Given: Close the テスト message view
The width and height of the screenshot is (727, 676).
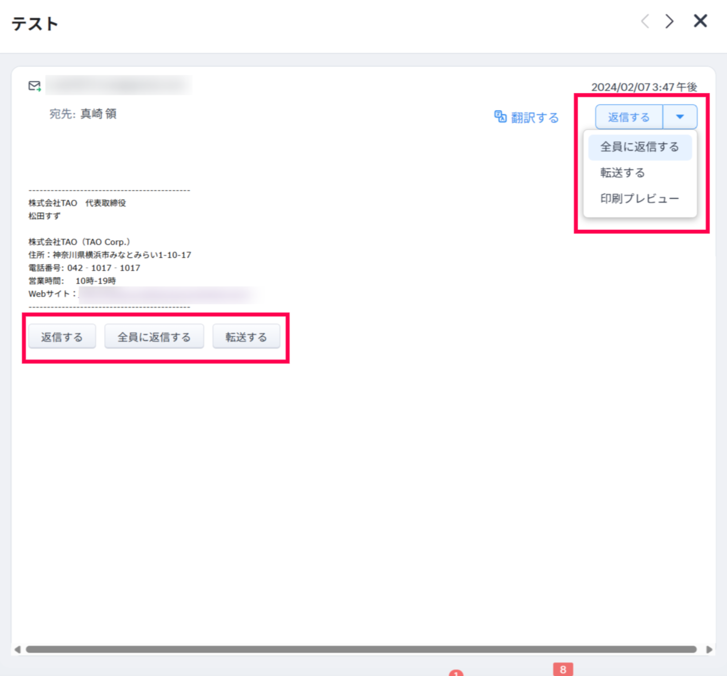Looking at the screenshot, I should click(701, 21).
